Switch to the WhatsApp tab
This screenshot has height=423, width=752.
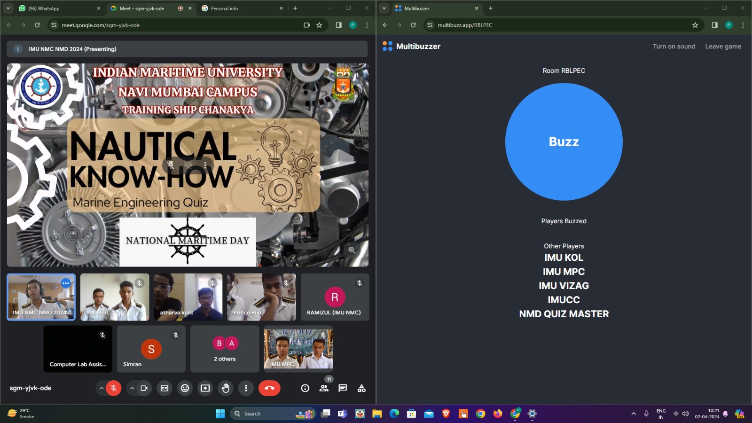59,8
